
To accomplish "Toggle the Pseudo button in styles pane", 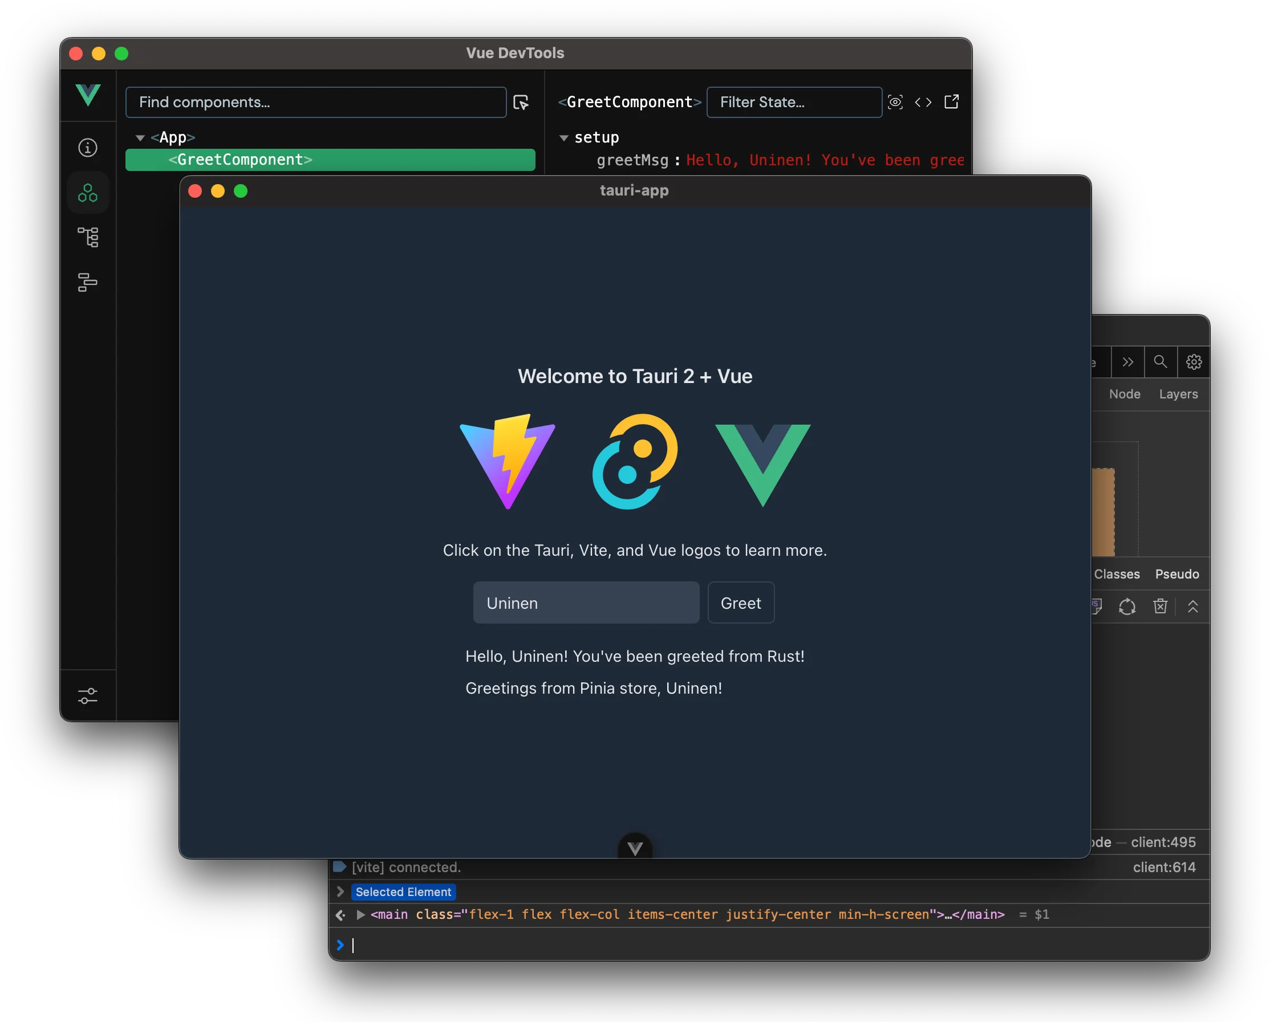I will 1176,574.
